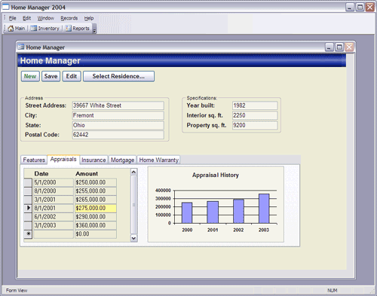Open the Main toolbar item
377x296 pixels.
[17, 29]
